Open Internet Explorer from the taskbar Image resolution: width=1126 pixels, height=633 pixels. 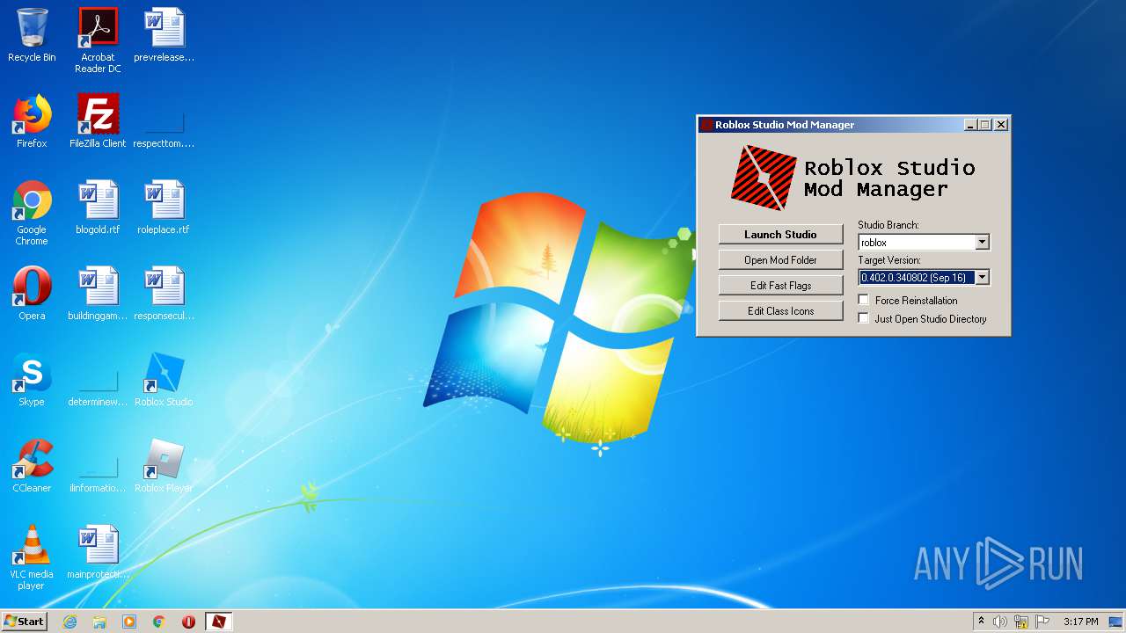point(69,622)
